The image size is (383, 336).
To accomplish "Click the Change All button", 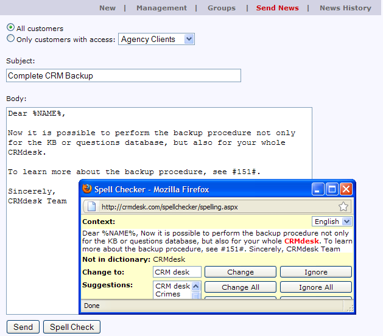I will pyautogui.click(x=241, y=287).
